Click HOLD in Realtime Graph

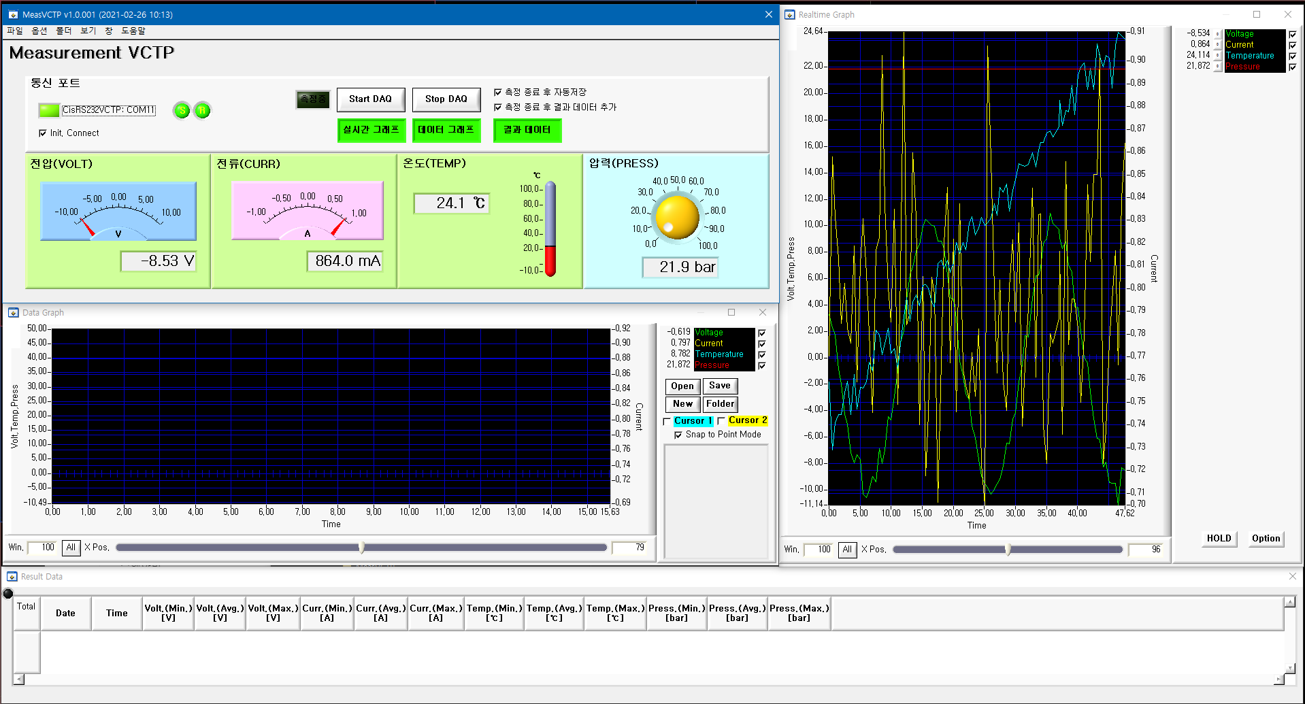(x=1219, y=539)
